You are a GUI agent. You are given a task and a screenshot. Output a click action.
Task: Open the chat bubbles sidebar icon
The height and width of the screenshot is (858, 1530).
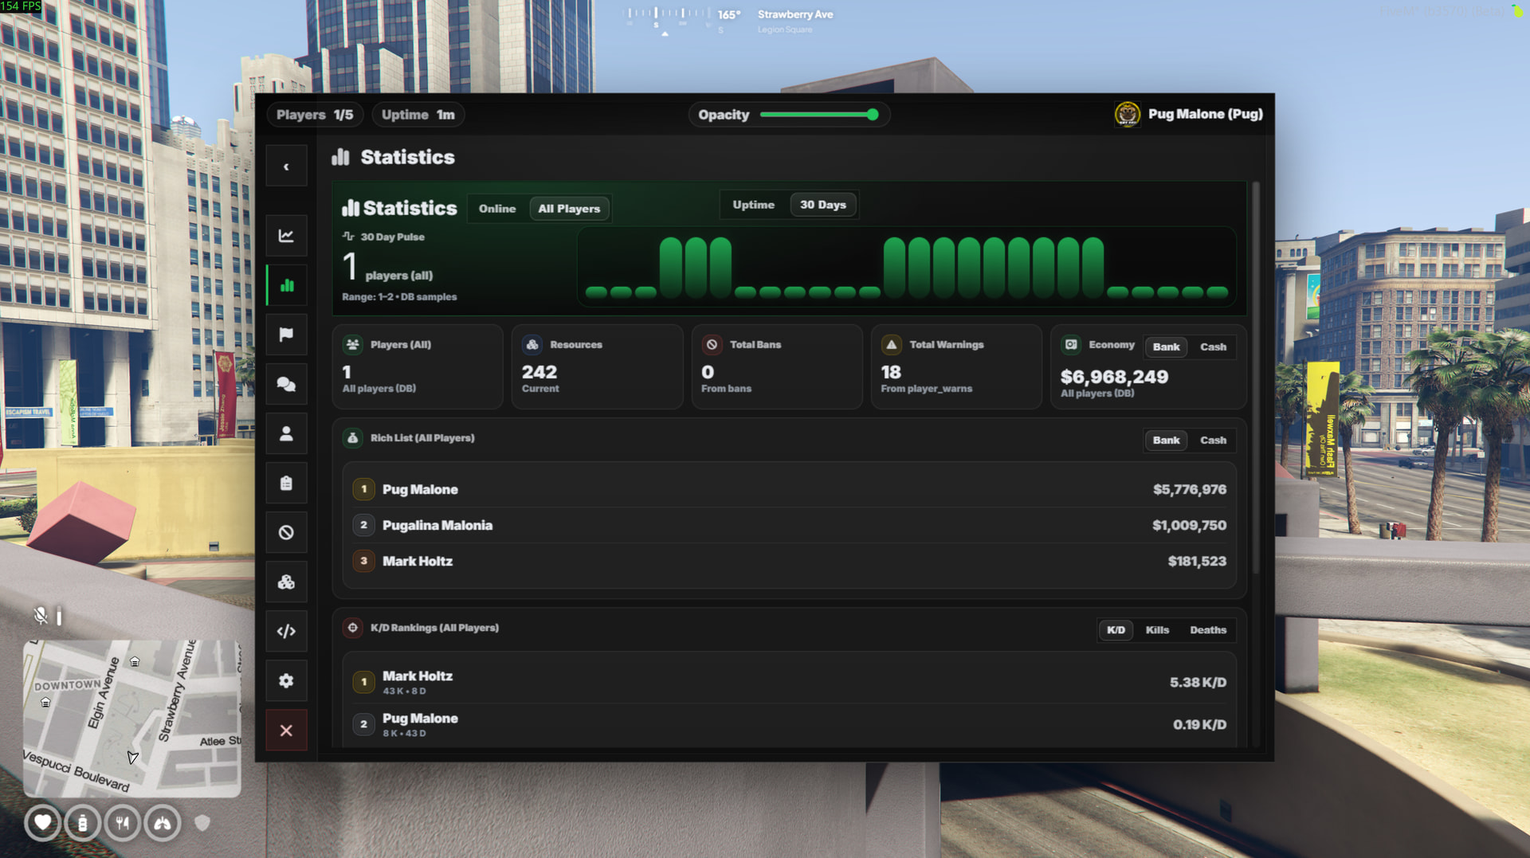pyautogui.click(x=286, y=385)
